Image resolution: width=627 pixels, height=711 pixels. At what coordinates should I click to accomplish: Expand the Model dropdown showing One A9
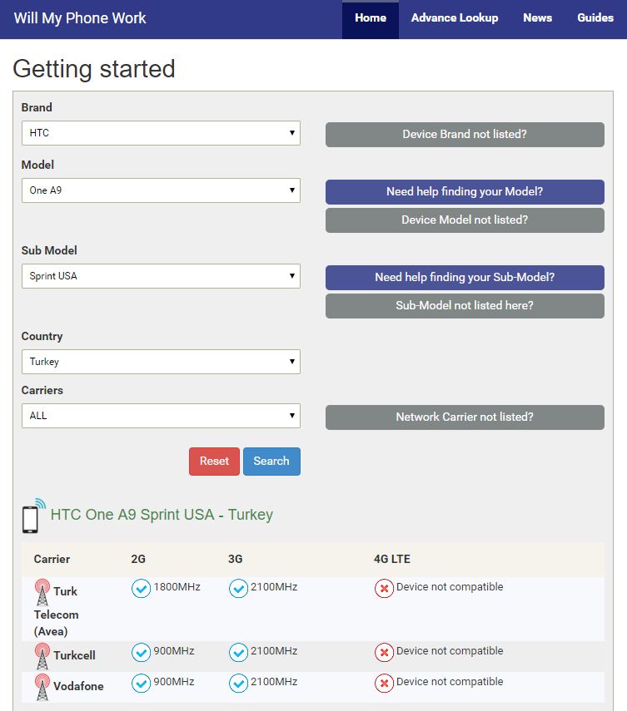tap(161, 190)
